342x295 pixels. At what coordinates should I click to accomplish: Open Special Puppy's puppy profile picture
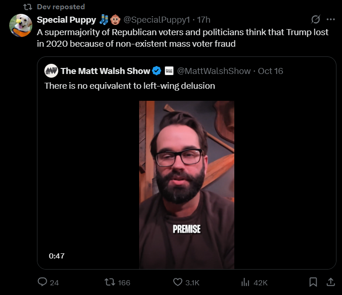coord(21,25)
